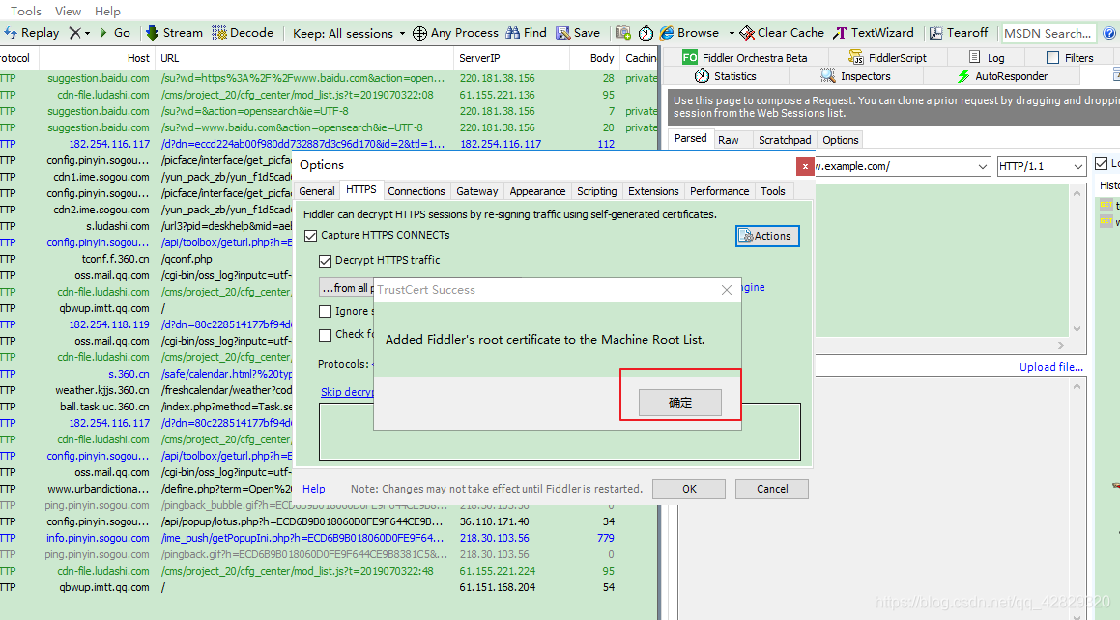The image size is (1120, 620).
Task: Open the Statistics tab
Action: coord(725,76)
